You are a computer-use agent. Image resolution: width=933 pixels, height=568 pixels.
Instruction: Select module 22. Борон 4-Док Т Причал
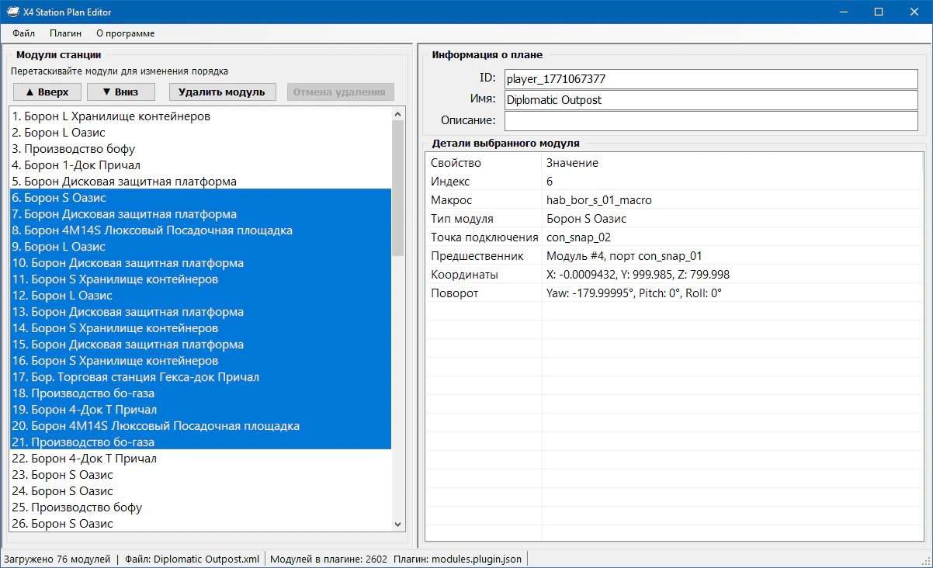coord(84,459)
